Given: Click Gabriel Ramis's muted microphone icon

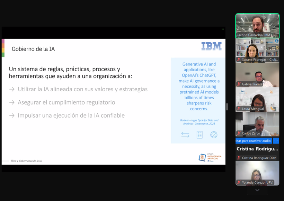Looking at the screenshot, I should [x=239, y=84].
